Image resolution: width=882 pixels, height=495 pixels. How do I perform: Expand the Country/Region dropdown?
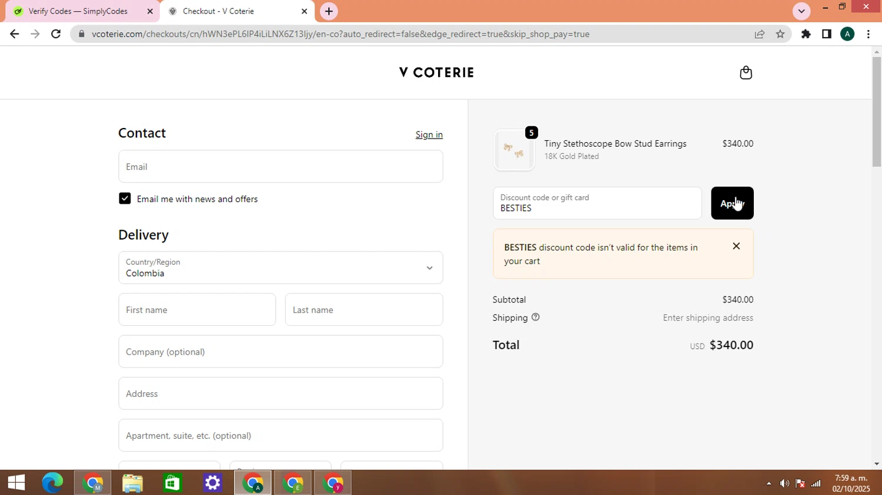[x=280, y=268]
